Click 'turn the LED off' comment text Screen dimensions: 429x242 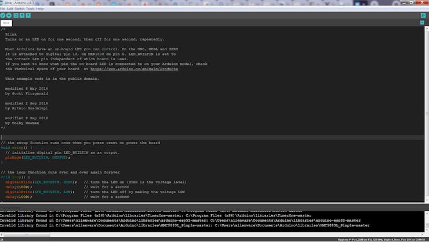pyautogui.click(x=134, y=192)
